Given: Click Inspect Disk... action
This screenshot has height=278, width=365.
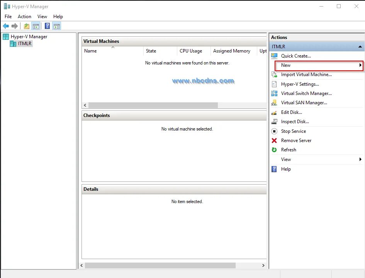Looking at the screenshot, I should [295, 122].
